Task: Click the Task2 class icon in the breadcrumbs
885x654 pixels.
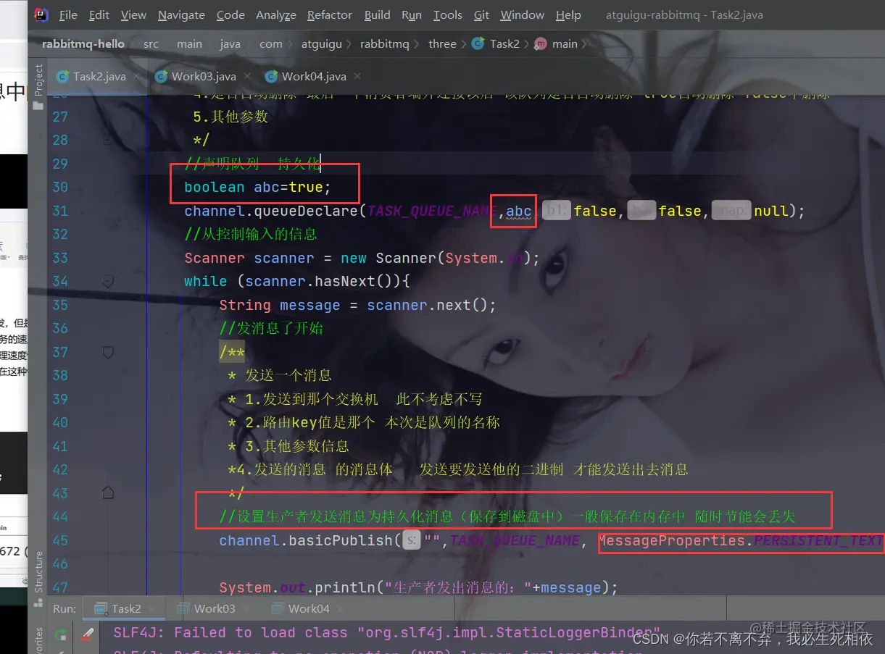Action: coord(478,43)
